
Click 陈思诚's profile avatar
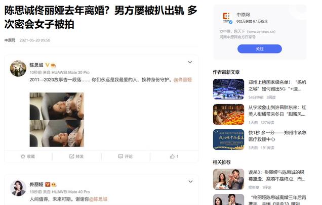(x=18, y=68)
